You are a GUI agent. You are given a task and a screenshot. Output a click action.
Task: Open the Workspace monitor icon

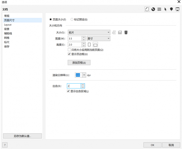177,9
